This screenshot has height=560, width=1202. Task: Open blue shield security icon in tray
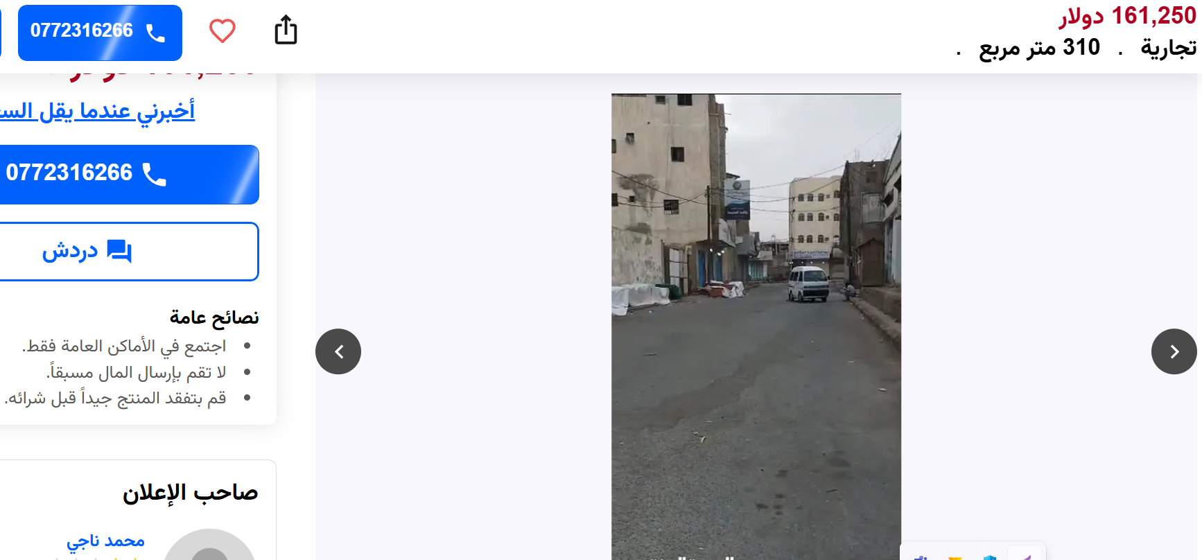click(x=990, y=557)
